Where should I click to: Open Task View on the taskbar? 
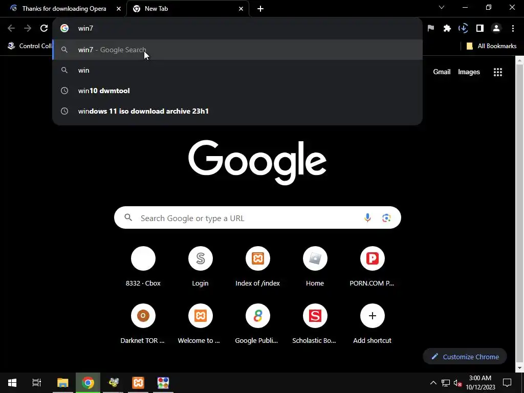tap(36, 383)
